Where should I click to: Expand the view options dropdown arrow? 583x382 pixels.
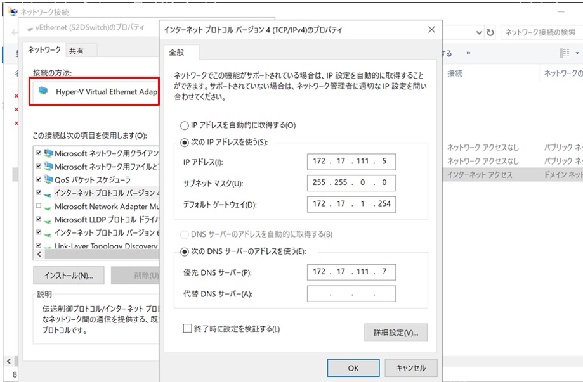pos(577,53)
